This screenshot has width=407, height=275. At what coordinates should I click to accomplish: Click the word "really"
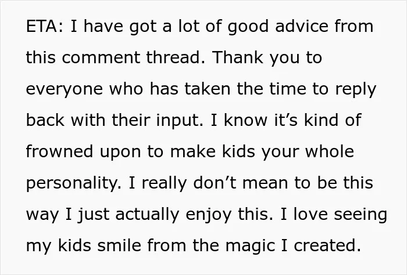coord(164,184)
